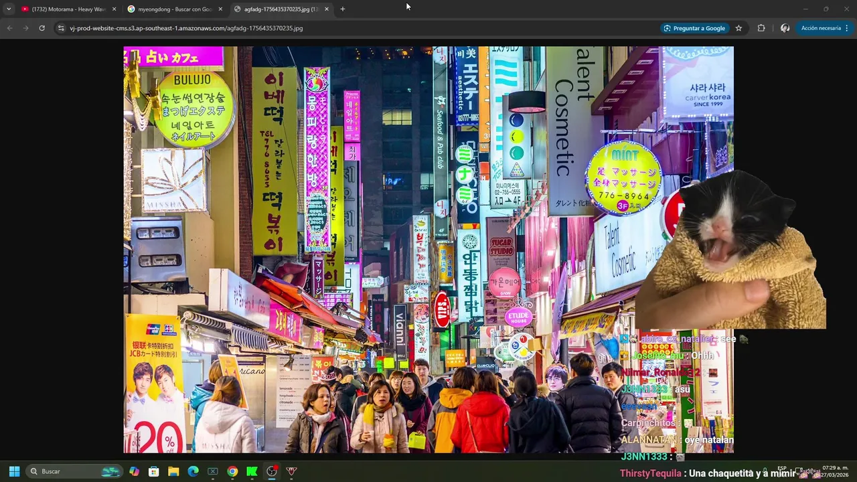Go back to the previous page

(9, 28)
